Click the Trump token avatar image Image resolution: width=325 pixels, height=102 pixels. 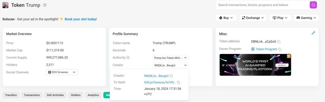[5, 5]
